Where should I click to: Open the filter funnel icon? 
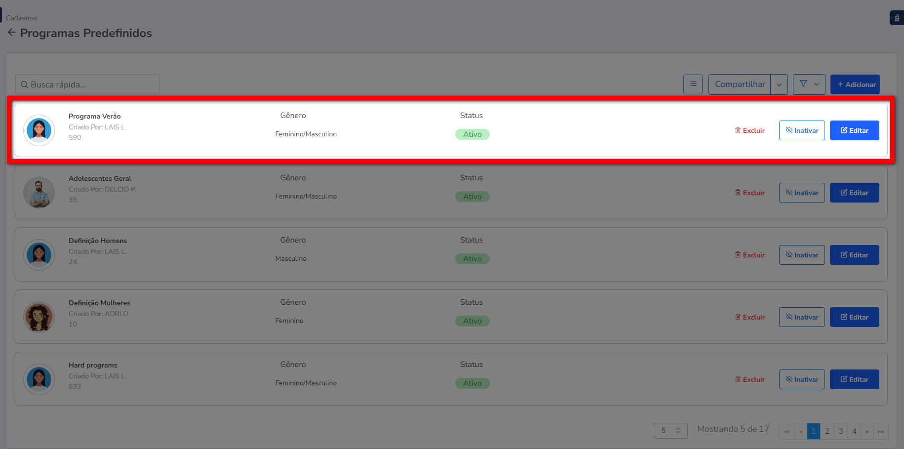click(x=803, y=84)
